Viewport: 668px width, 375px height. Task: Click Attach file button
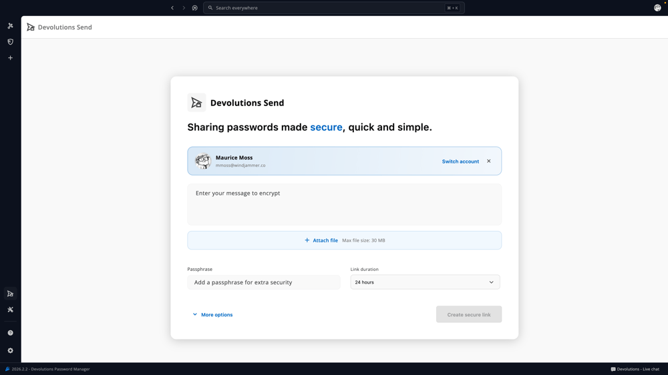pyautogui.click(x=344, y=240)
